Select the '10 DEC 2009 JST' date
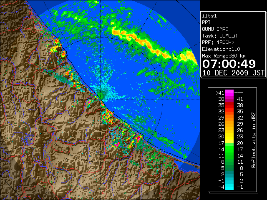 pyautogui.click(x=234, y=73)
